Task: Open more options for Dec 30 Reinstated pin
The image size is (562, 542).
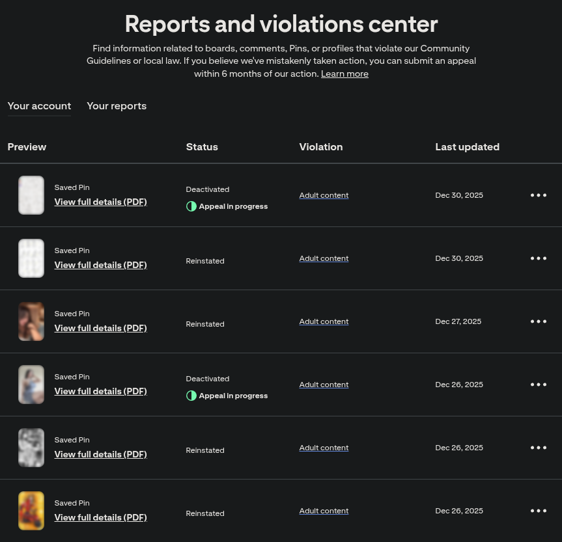Action: point(539,258)
